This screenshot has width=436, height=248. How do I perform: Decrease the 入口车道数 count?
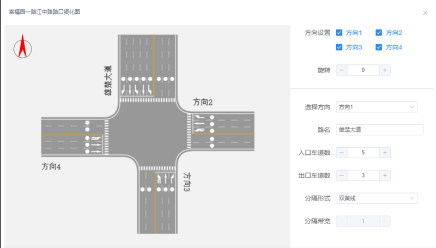pos(342,153)
